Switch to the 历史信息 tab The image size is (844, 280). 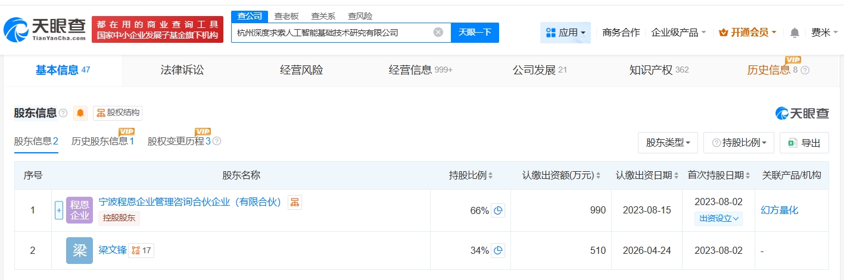(x=772, y=70)
